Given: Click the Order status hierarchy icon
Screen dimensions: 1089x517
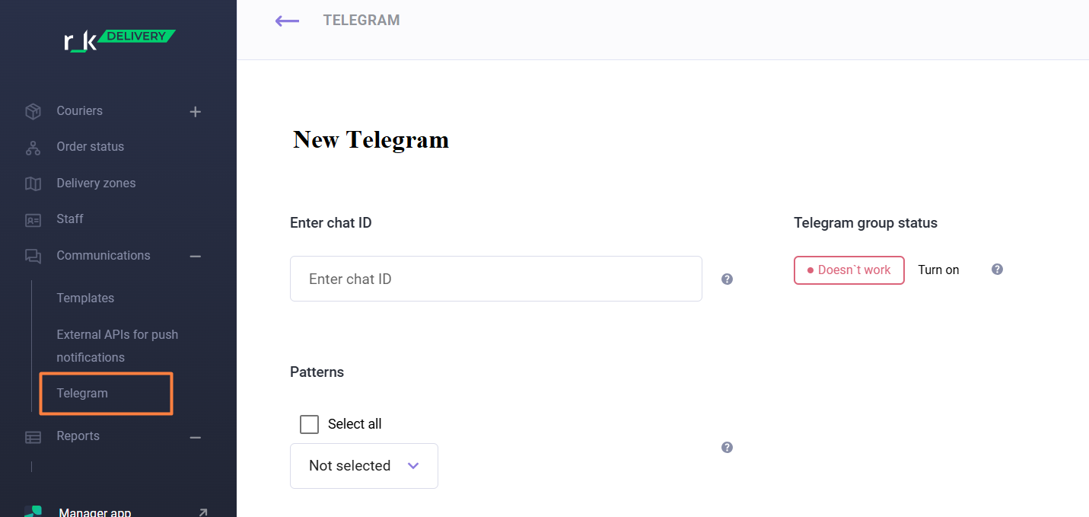Looking at the screenshot, I should pyautogui.click(x=33, y=148).
